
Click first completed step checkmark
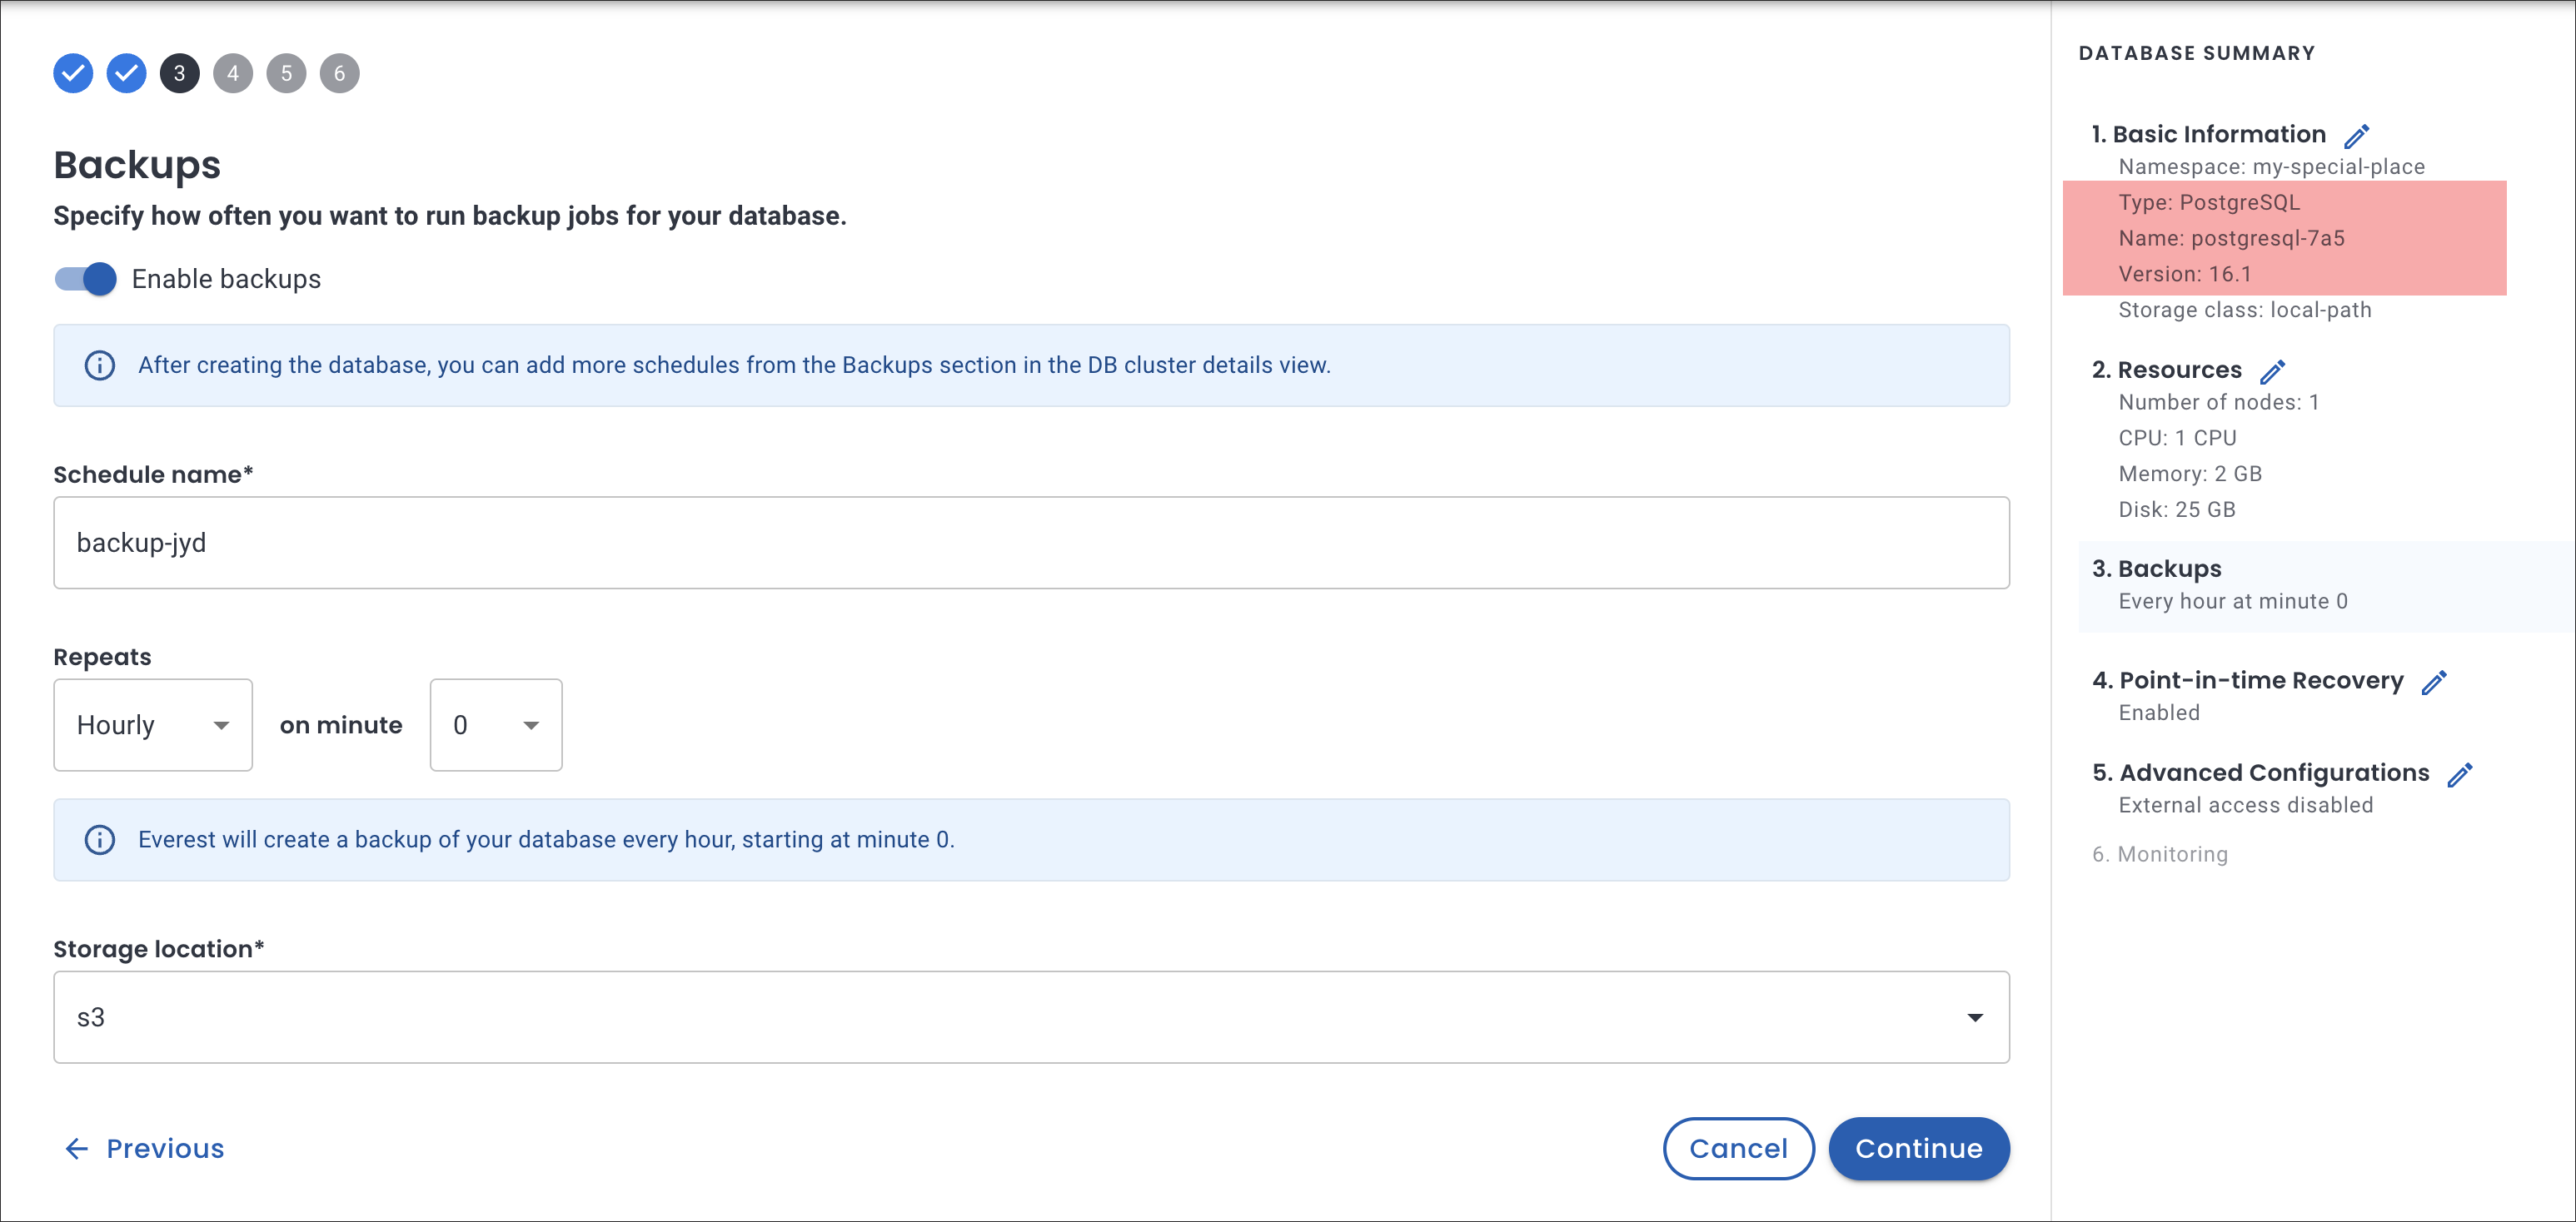click(73, 73)
